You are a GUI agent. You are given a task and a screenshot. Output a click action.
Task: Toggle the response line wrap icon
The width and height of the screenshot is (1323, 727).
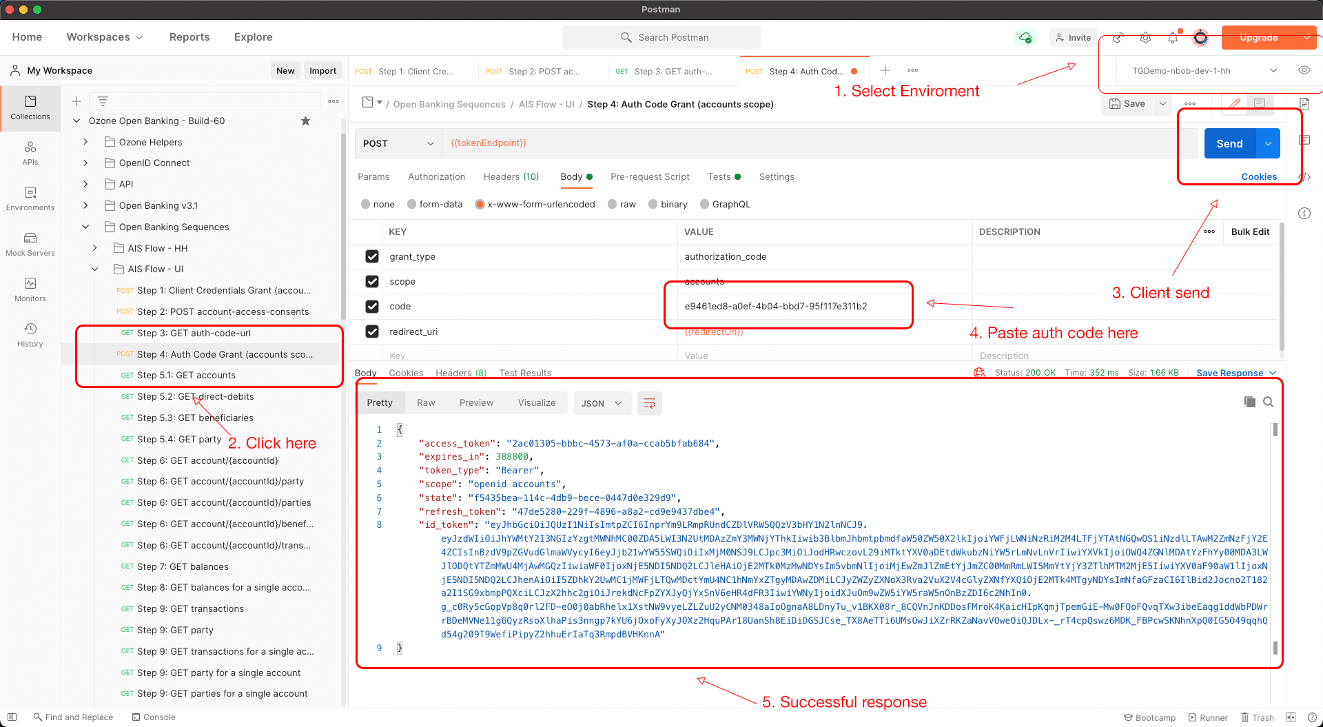coord(649,403)
